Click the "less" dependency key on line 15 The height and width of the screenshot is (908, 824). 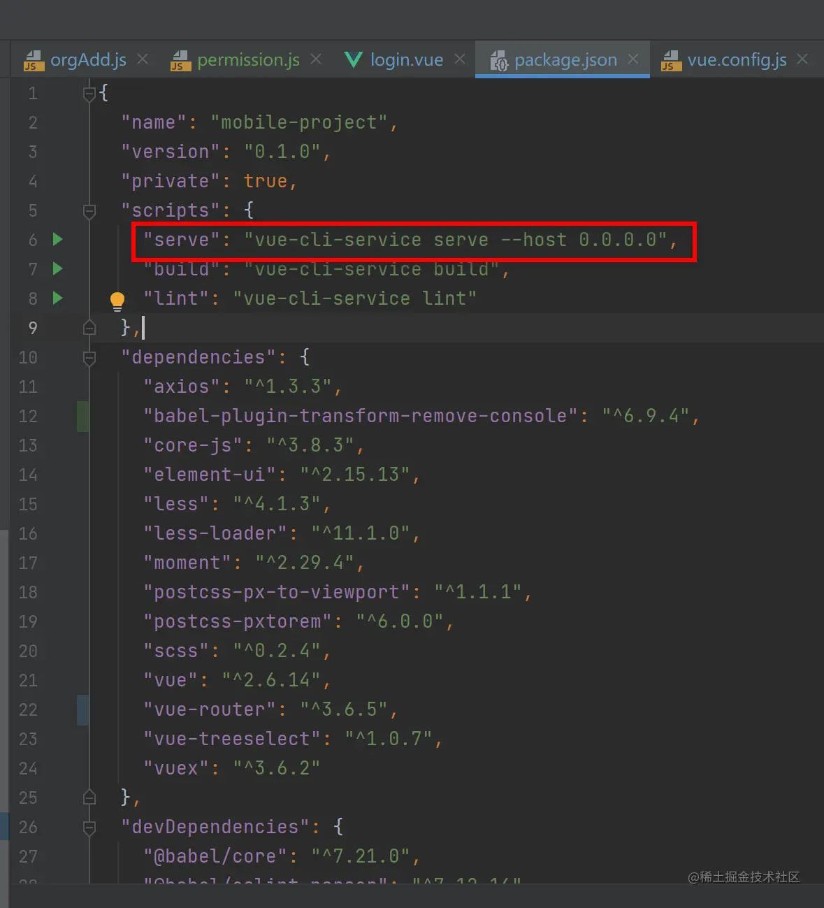(x=176, y=505)
